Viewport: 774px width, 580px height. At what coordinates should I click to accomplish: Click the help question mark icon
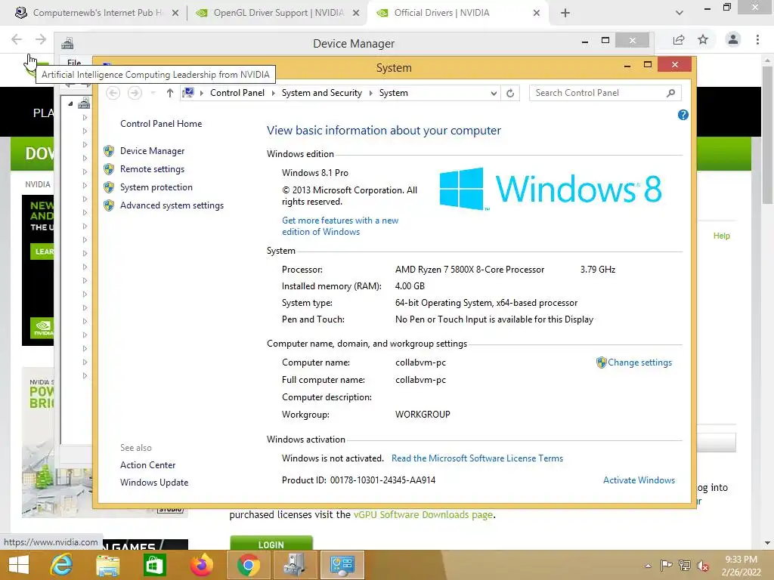click(683, 115)
